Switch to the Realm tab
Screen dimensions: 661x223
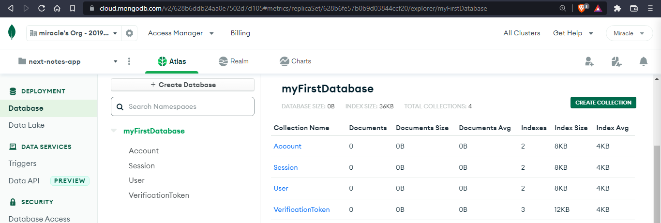pos(233,61)
